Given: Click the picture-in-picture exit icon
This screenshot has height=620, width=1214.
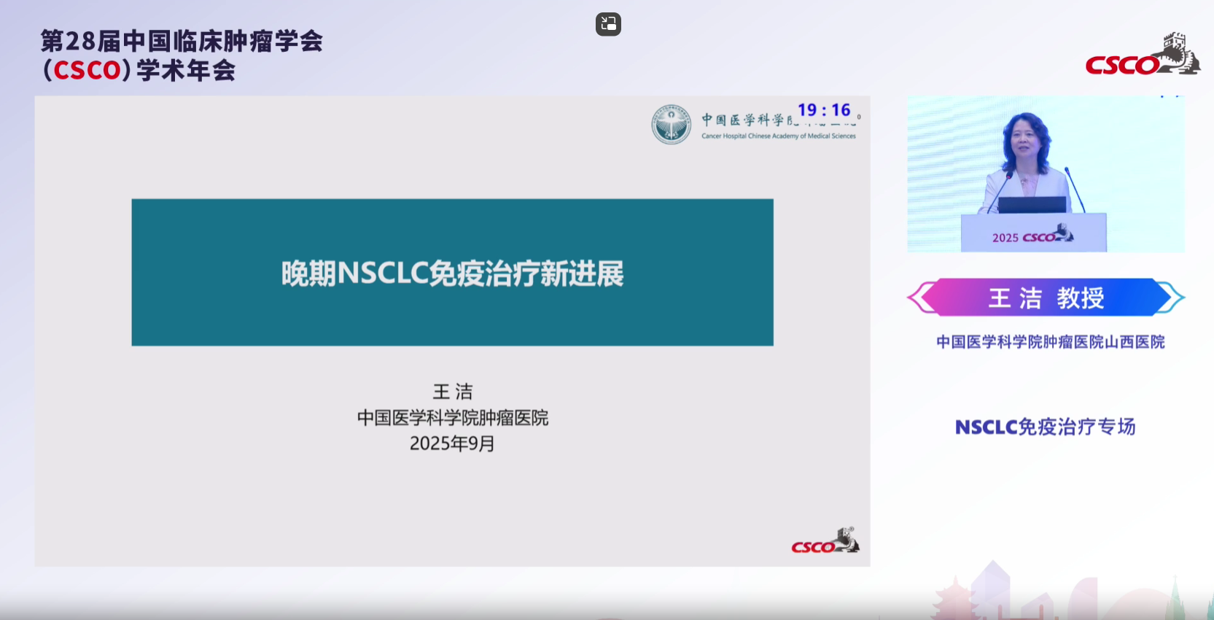Looking at the screenshot, I should point(608,24).
